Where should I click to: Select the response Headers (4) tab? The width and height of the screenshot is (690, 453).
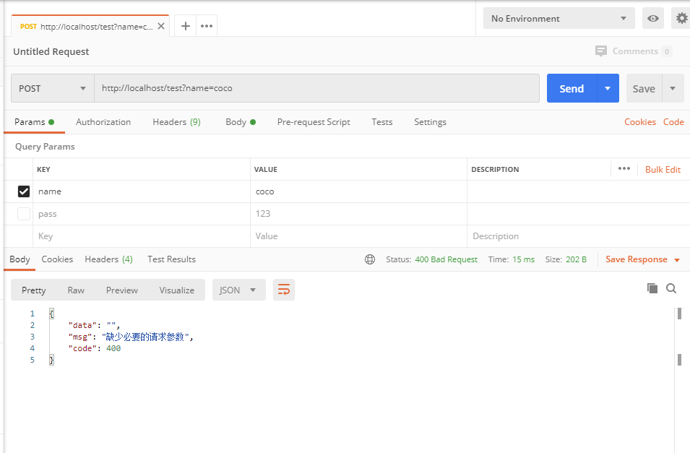pos(108,259)
